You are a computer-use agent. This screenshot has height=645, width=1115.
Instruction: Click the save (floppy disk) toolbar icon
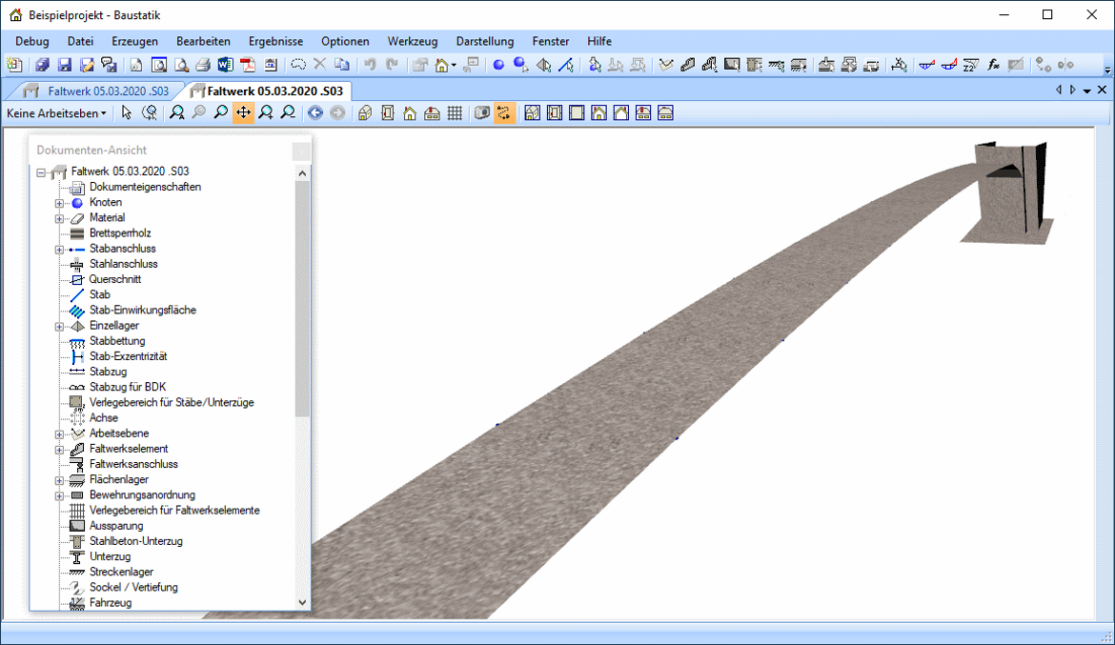(x=65, y=65)
